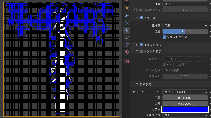This screenshot has height=118, width=211.
Task: Toggle the ベクトルの長さ checkbox
Action: point(164,65)
